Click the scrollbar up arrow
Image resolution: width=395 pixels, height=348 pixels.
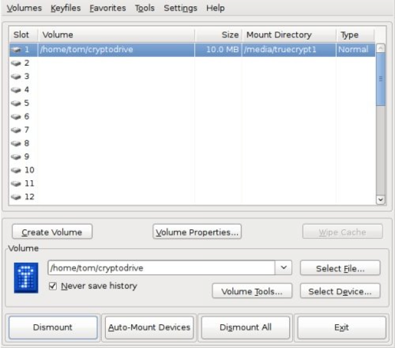[381, 48]
